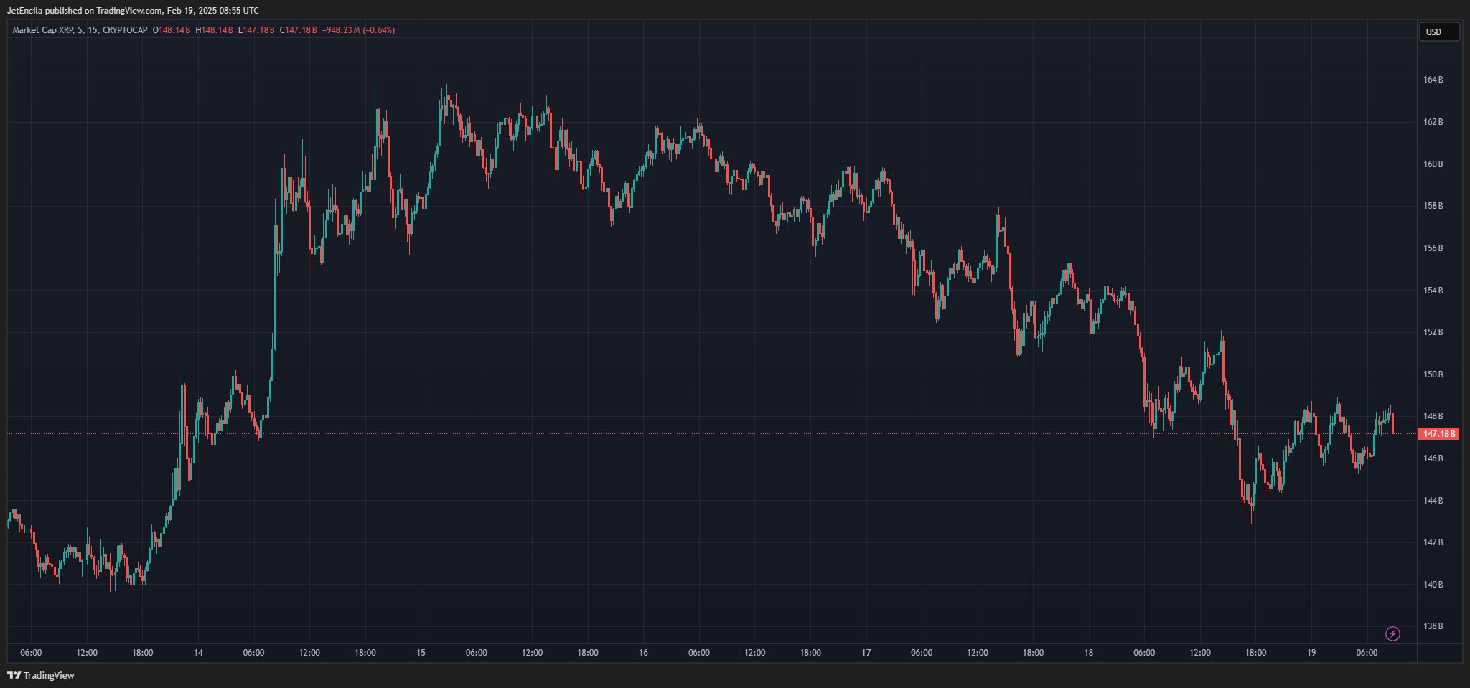The image size is (1470, 688).
Task: Select the 17 date label on time axis
Action: pos(866,653)
